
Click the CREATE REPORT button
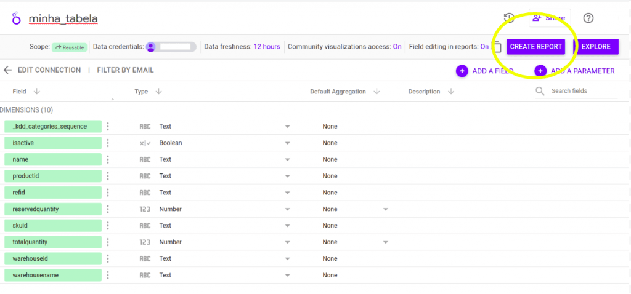click(x=535, y=47)
